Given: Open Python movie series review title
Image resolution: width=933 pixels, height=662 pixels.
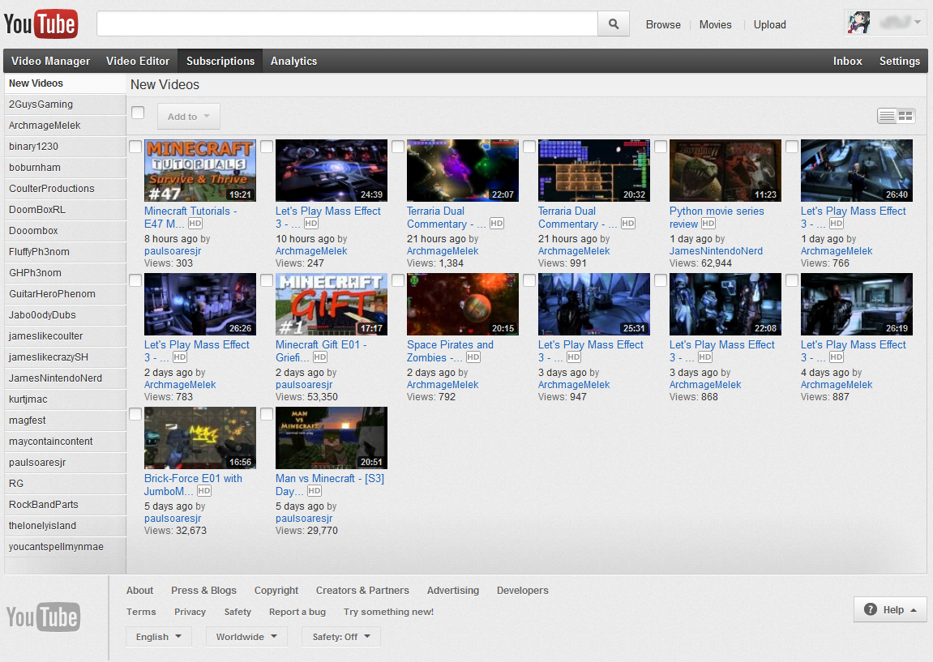Looking at the screenshot, I should pos(717,217).
